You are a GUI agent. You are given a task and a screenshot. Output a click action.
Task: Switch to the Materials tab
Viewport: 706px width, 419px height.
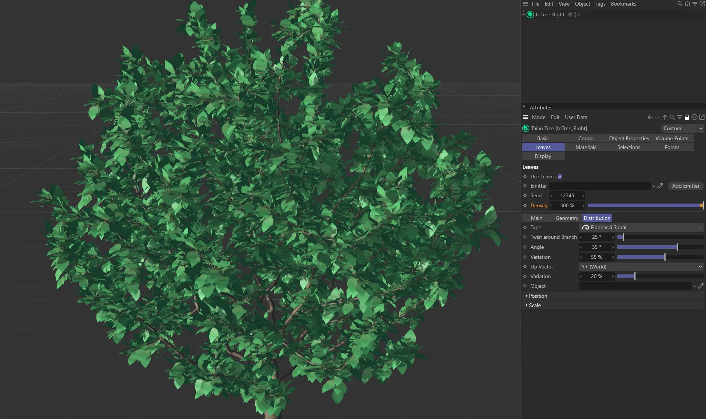586,147
